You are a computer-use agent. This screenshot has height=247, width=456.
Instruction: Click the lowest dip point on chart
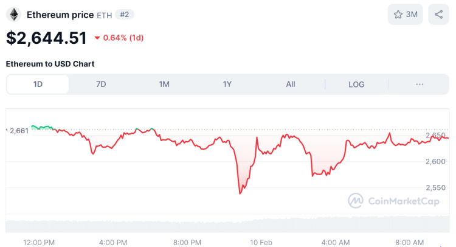pos(240,193)
